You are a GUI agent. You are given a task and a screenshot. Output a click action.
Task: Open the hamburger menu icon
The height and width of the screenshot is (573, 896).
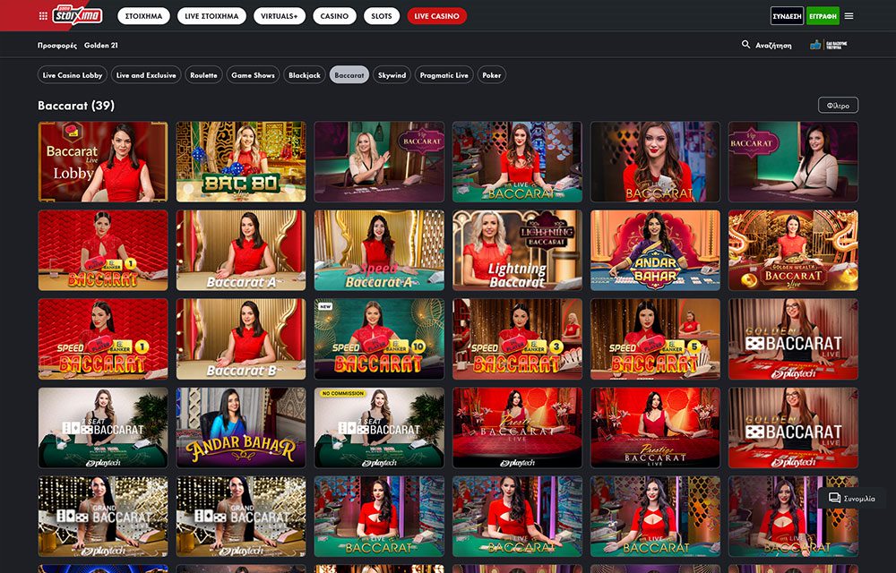tap(849, 16)
